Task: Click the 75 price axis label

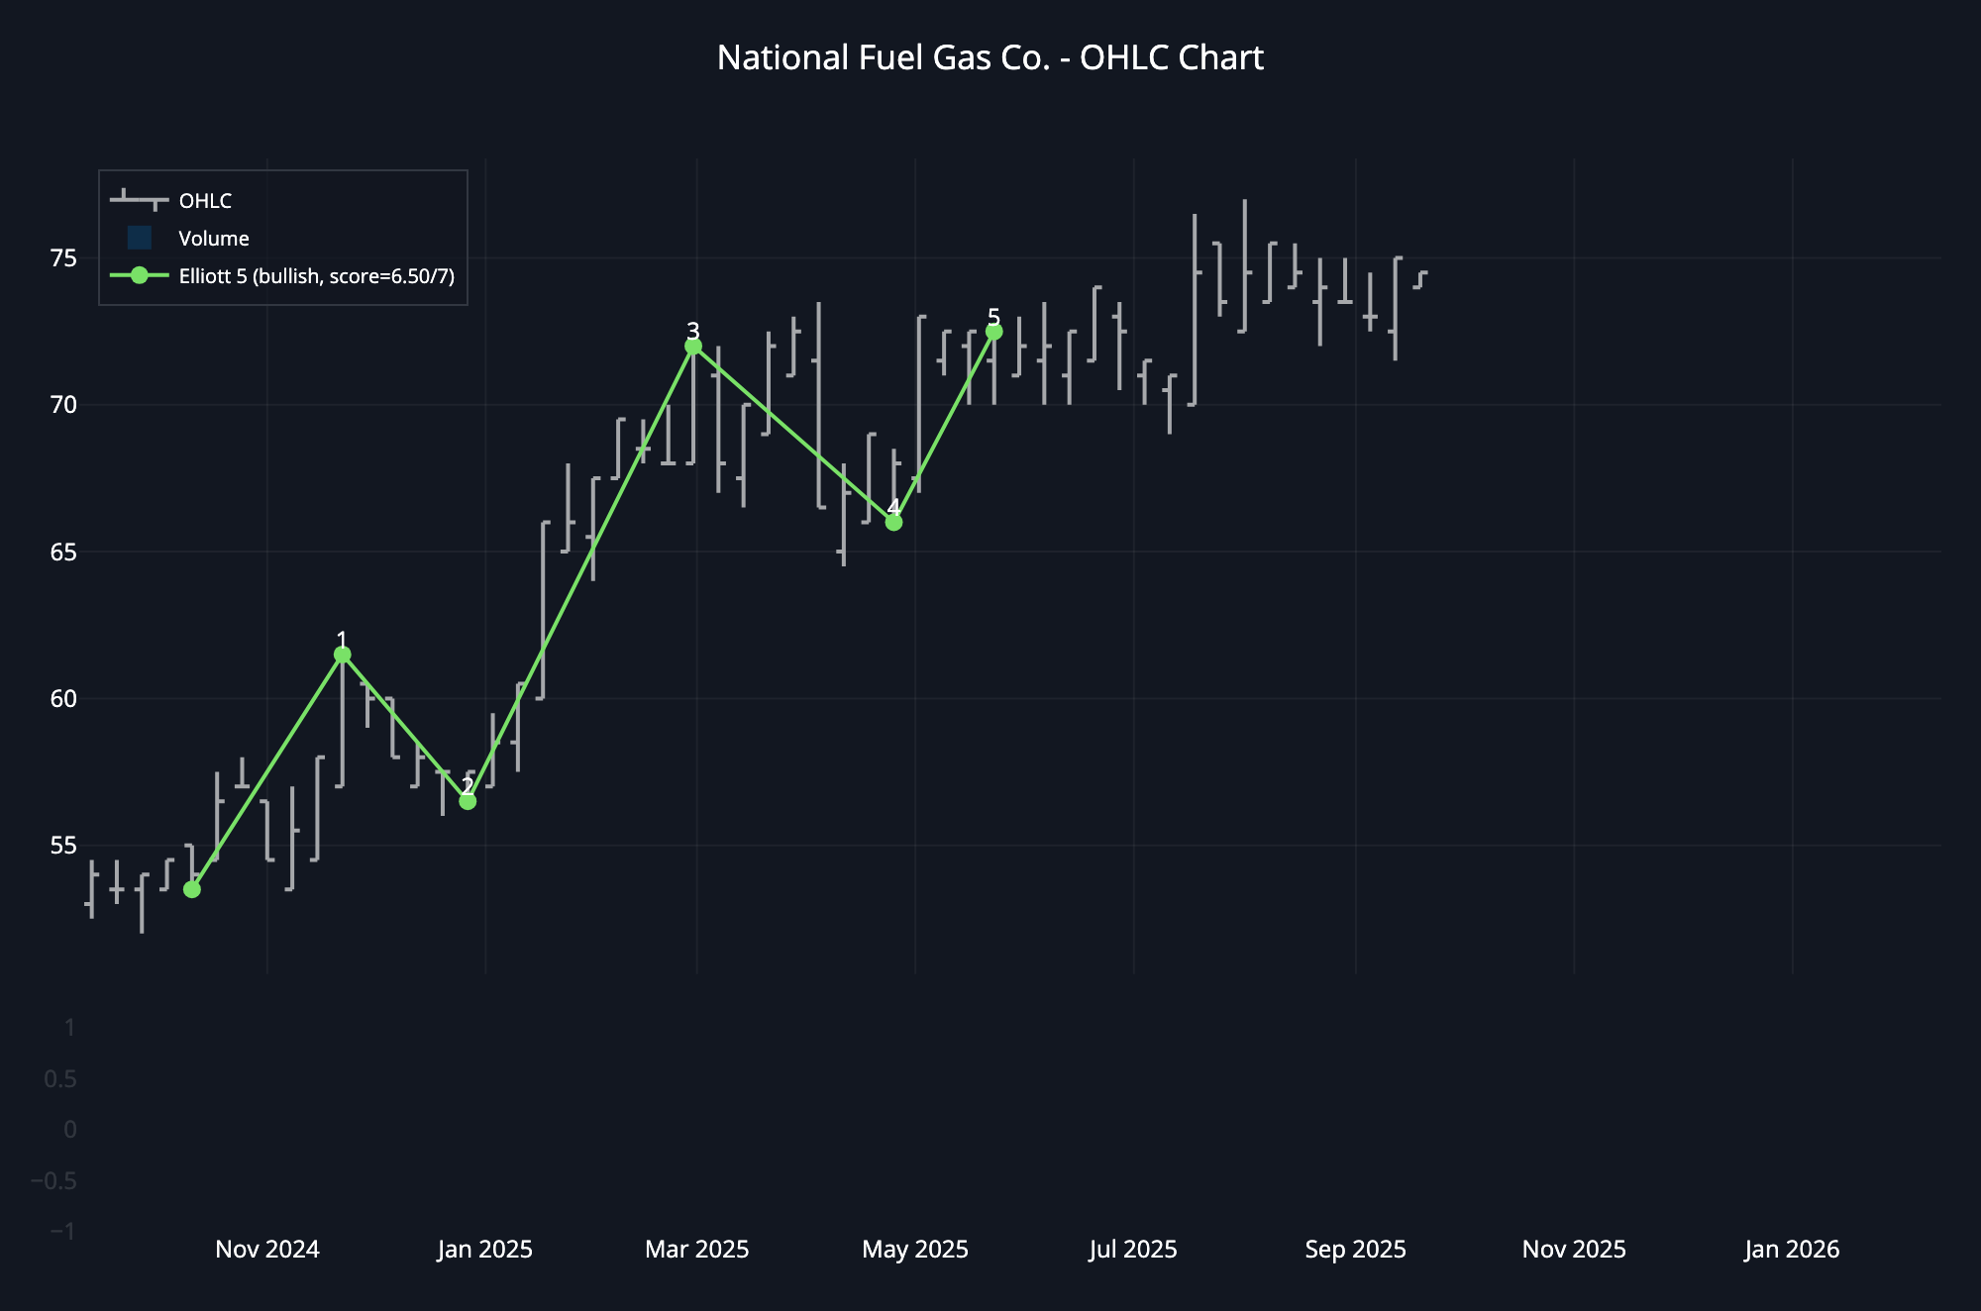Action: coord(63,258)
